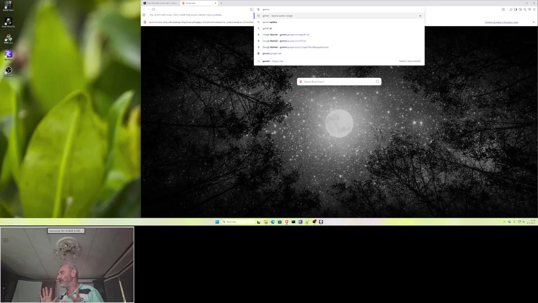Click the Brave Search box on new tab

[339, 82]
